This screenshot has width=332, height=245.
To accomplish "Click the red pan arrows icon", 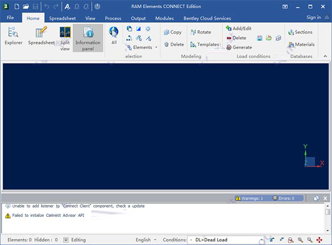I will point(319,240).
